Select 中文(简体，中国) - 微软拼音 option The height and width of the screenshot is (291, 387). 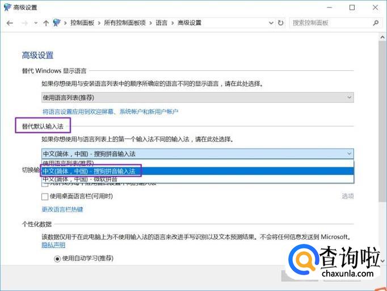tap(197, 179)
